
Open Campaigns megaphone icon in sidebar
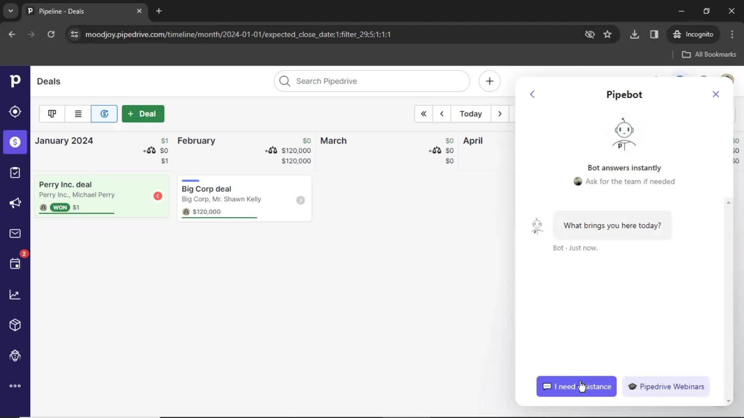click(x=15, y=203)
